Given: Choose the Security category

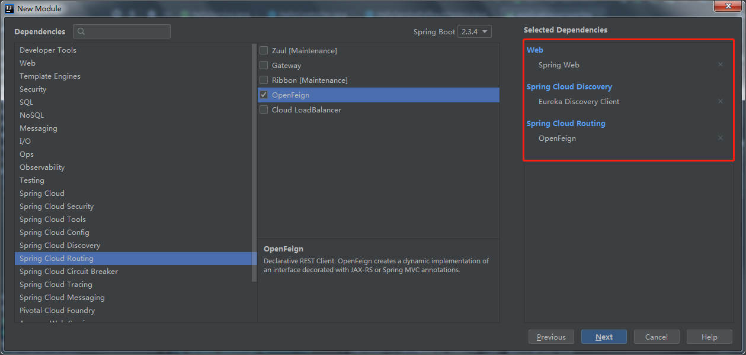Looking at the screenshot, I should point(135,89).
